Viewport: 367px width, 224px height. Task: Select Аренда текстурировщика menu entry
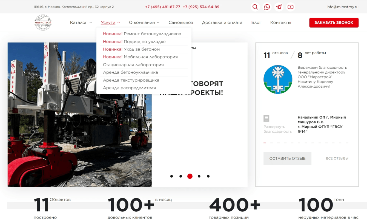click(x=131, y=80)
